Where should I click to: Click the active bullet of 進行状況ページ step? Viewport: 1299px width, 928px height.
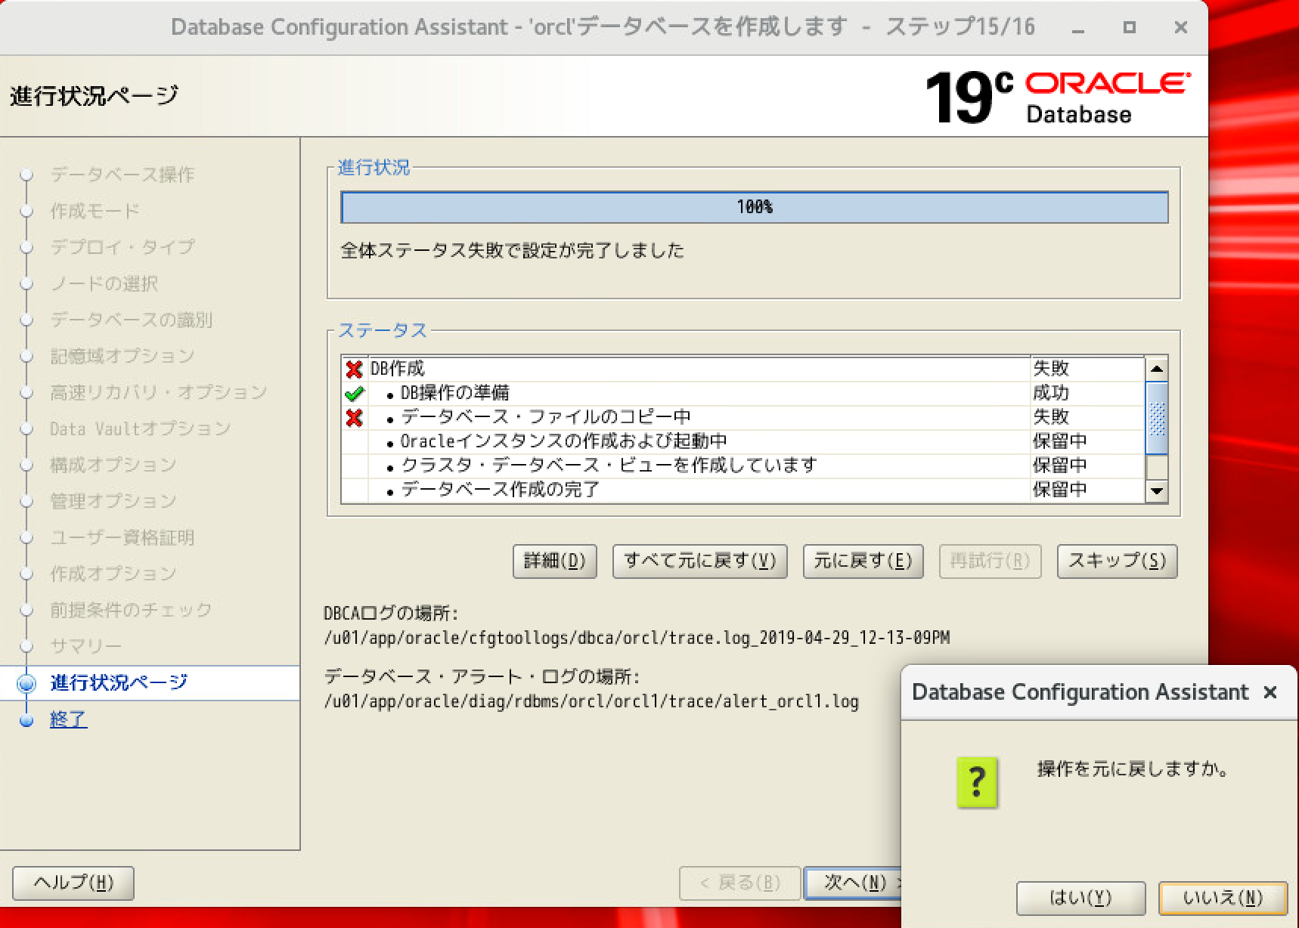26,683
